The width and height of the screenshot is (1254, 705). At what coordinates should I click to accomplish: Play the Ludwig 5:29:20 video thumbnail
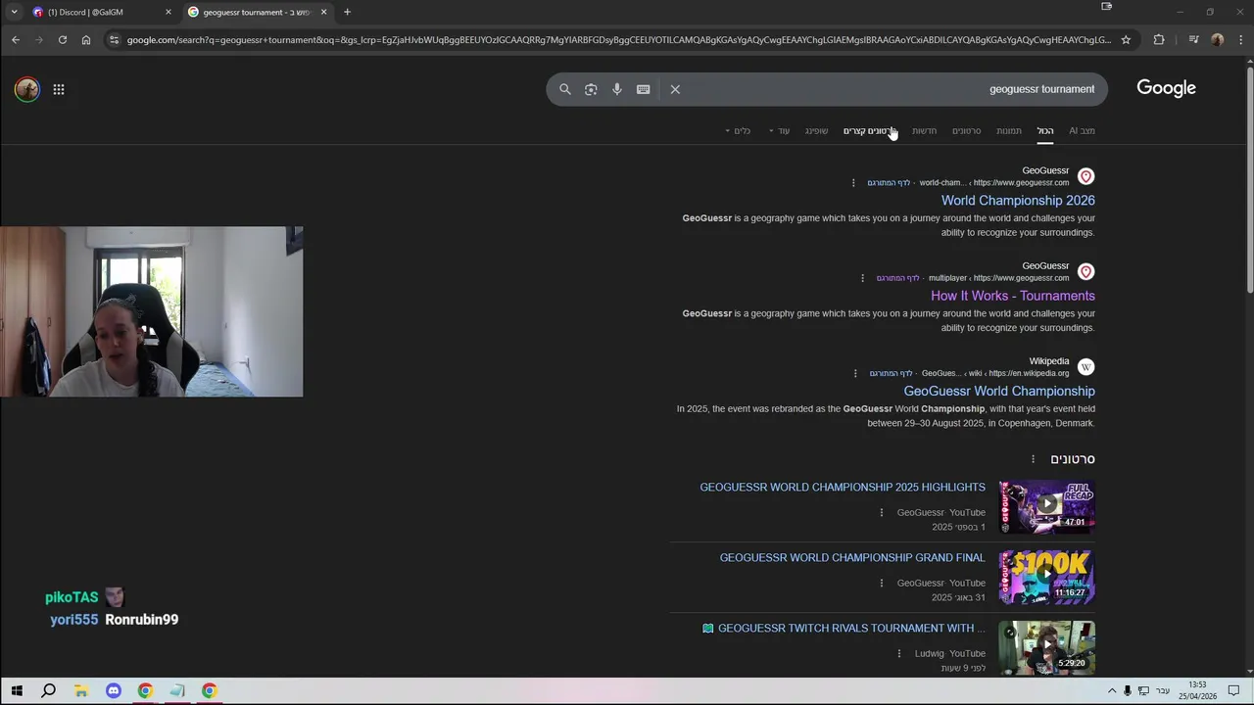click(1047, 648)
